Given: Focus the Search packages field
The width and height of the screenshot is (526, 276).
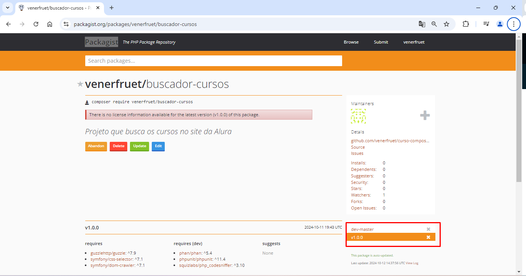Looking at the screenshot, I should click(213, 61).
